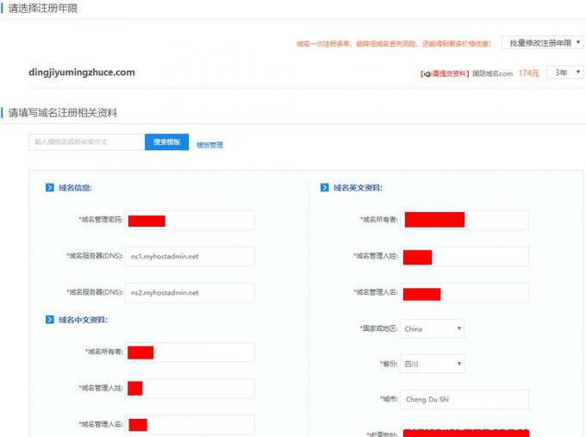The height and width of the screenshot is (437, 586).
Task: Open the 国家或地区 China dropdown
Action: (433, 328)
